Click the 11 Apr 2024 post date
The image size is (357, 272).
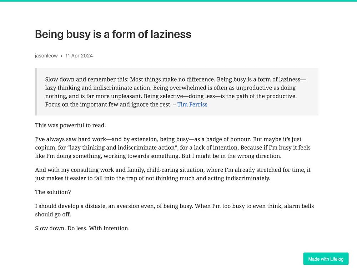pyautogui.click(x=79, y=56)
